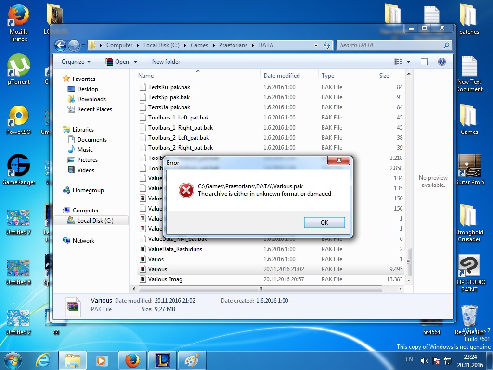
Task: Click the Windows Start button
Action: pos(12,361)
